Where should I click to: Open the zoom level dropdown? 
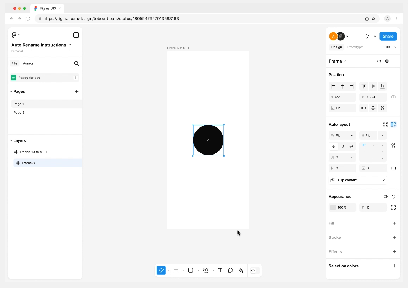click(390, 47)
